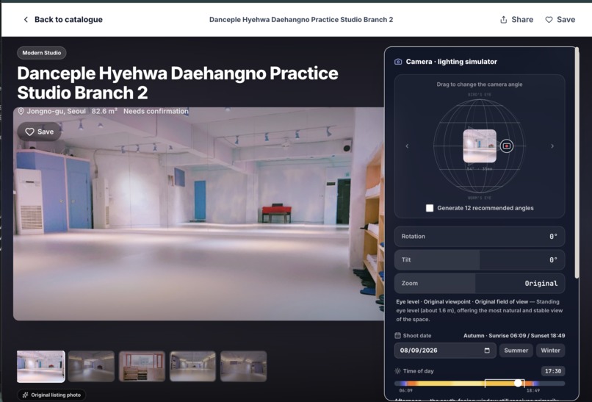Click the red camera marker on sphere

pyautogui.click(x=507, y=146)
